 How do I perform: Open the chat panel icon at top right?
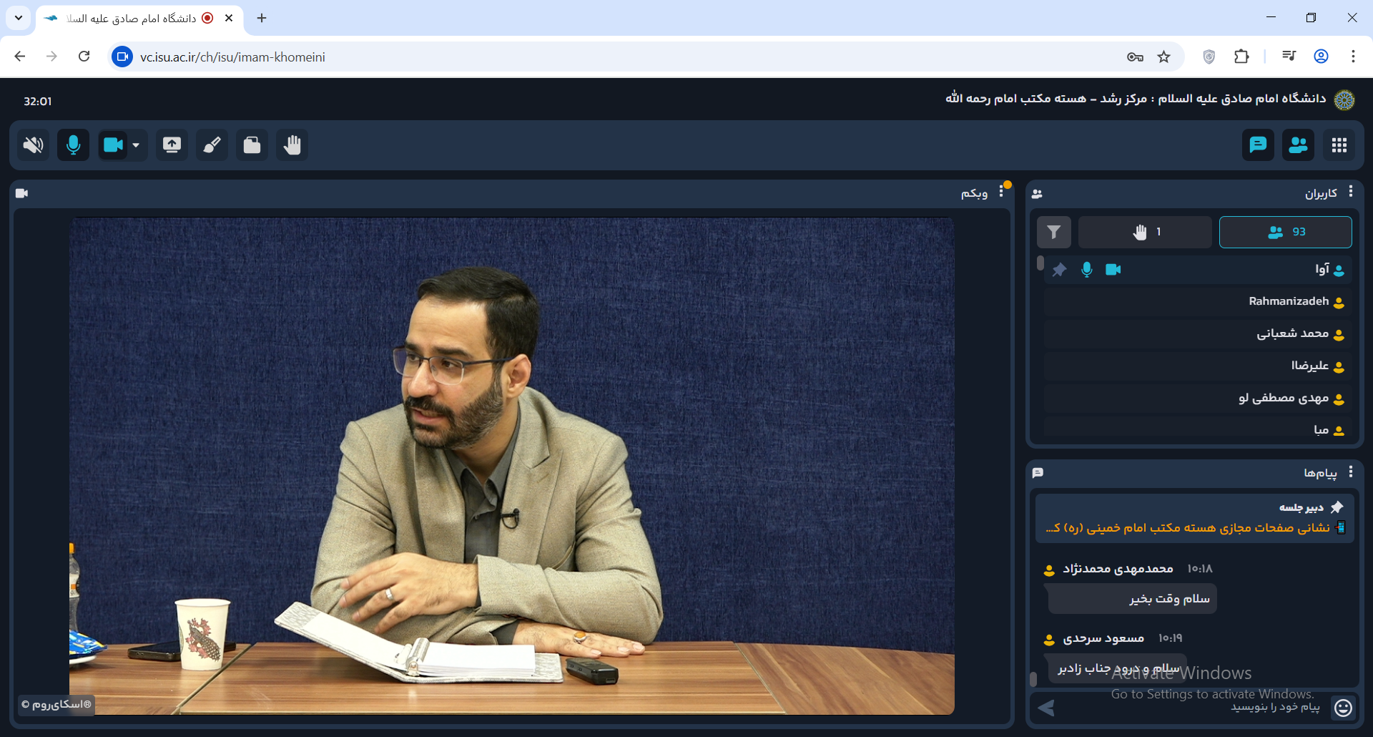coord(1257,145)
